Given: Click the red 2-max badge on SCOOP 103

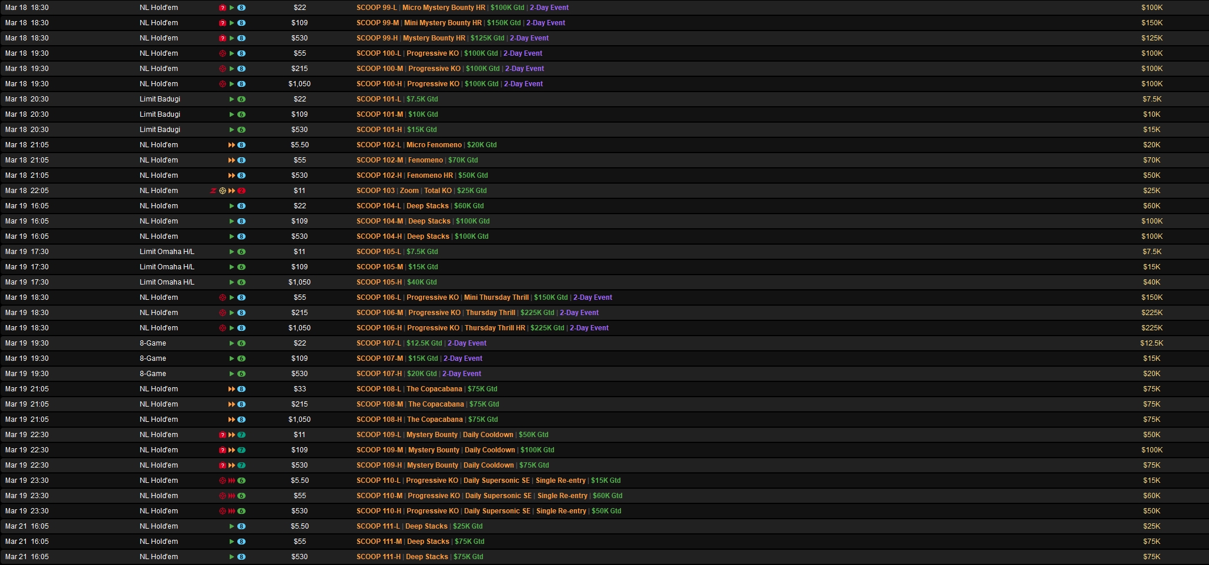Looking at the screenshot, I should (241, 191).
